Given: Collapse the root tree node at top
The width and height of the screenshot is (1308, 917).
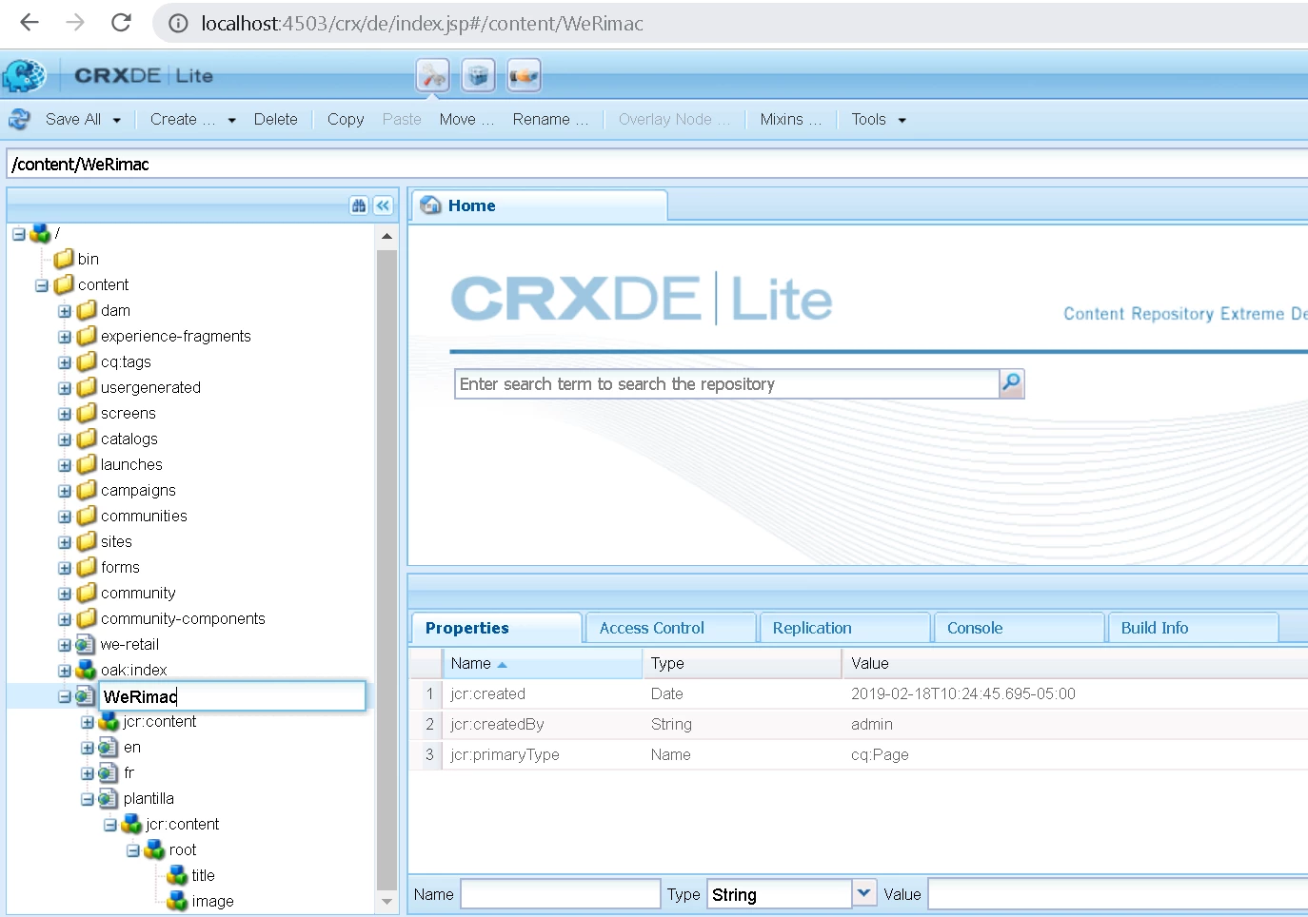Looking at the screenshot, I should pos(19,234).
